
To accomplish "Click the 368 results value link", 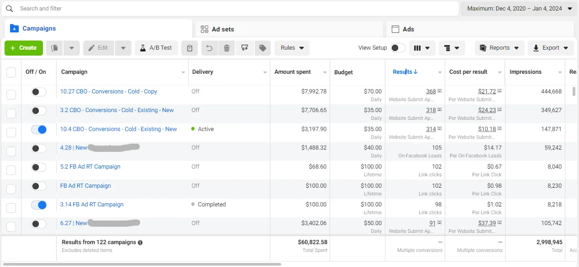I will pyautogui.click(x=431, y=92).
